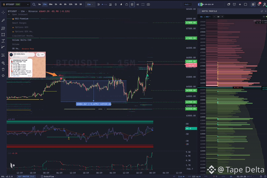Switch to 30m timeframe
Screen dimensions: 267x178
point(51,4)
